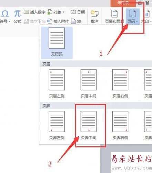Insert a formula with the 公式 Pi icon
This screenshot has width=152, height=173.
click(18, 17)
